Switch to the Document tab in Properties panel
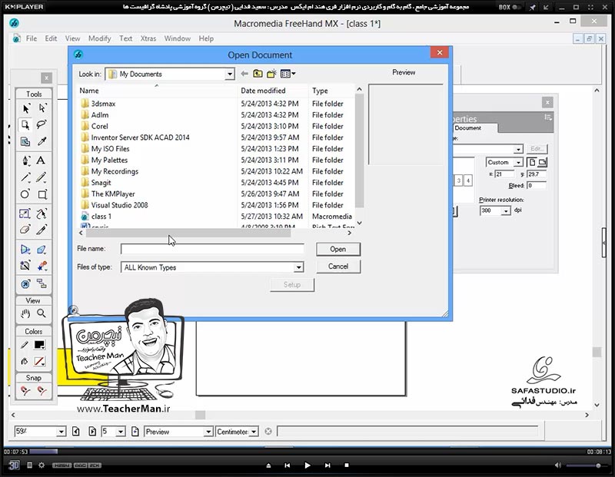 pyautogui.click(x=474, y=128)
